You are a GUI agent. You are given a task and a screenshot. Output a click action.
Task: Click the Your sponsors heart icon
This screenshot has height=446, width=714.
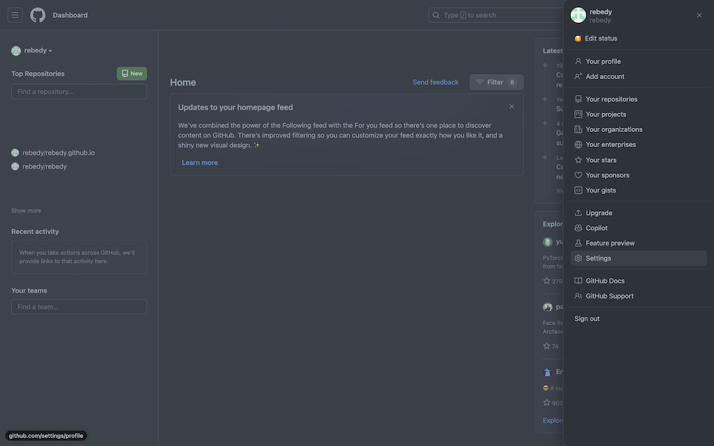click(578, 175)
